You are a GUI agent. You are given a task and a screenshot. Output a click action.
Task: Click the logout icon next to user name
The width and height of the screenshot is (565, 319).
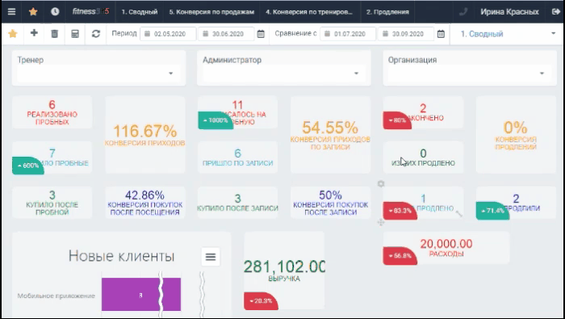click(555, 11)
